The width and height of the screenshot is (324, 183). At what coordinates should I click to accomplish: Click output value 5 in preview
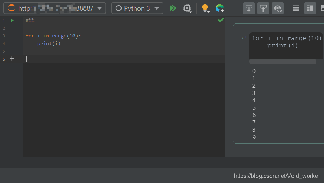pos(254,108)
